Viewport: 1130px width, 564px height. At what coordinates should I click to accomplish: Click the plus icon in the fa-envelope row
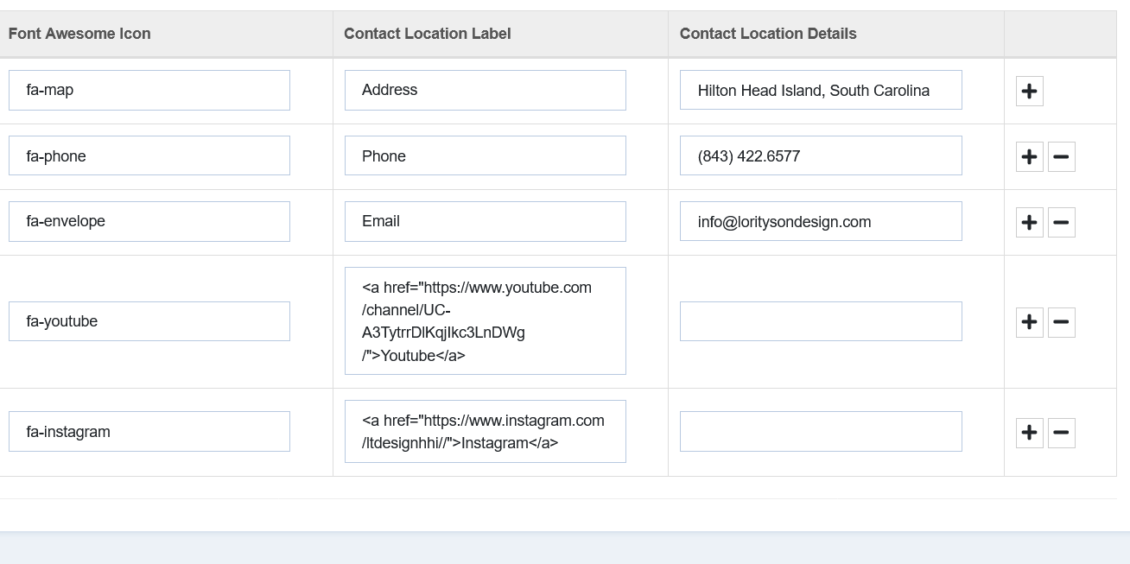pyautogui.click(x=1029, y=222)
